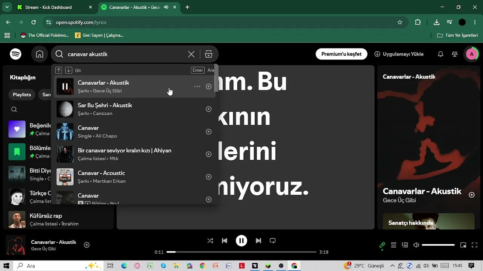
Task: Open the Spotify home logo
Action: pos(15,54)
